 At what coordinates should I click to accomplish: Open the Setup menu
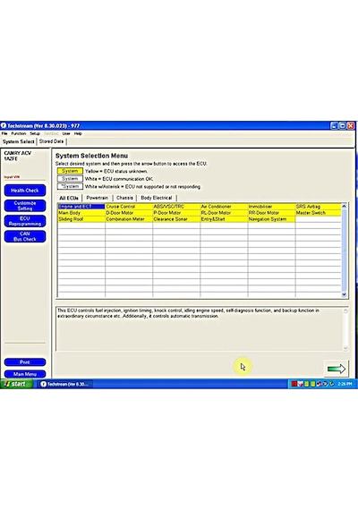point(35,133)
